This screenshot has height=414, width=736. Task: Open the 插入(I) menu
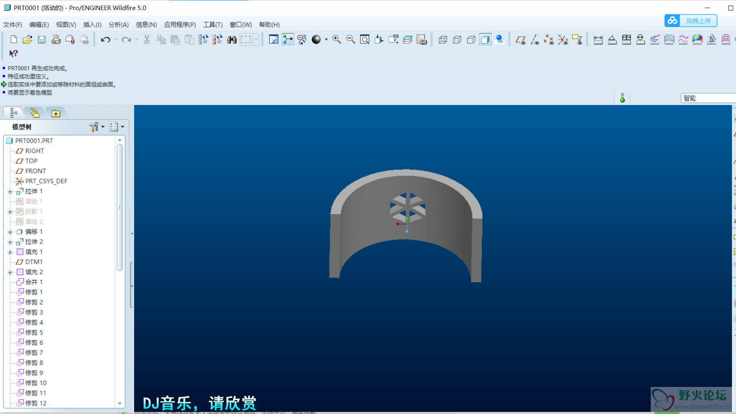(92, 25)
